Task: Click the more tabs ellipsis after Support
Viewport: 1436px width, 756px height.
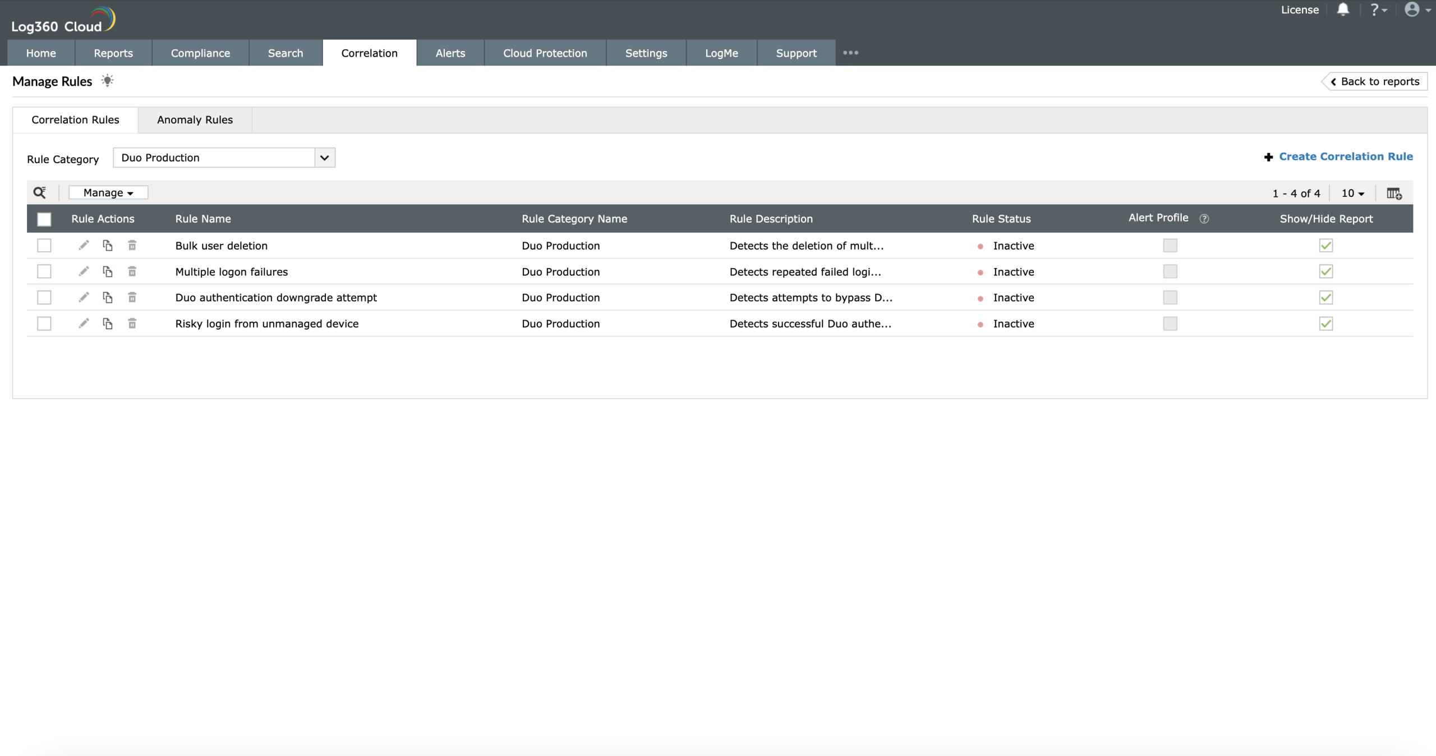Action: point(850,53)
